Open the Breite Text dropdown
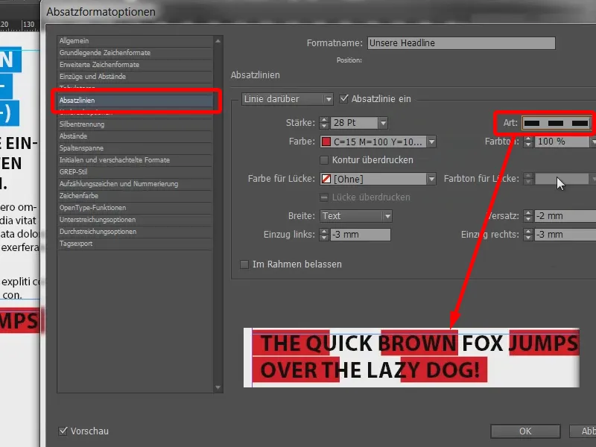Screen dimensions: 596x447 pos(356,216)
